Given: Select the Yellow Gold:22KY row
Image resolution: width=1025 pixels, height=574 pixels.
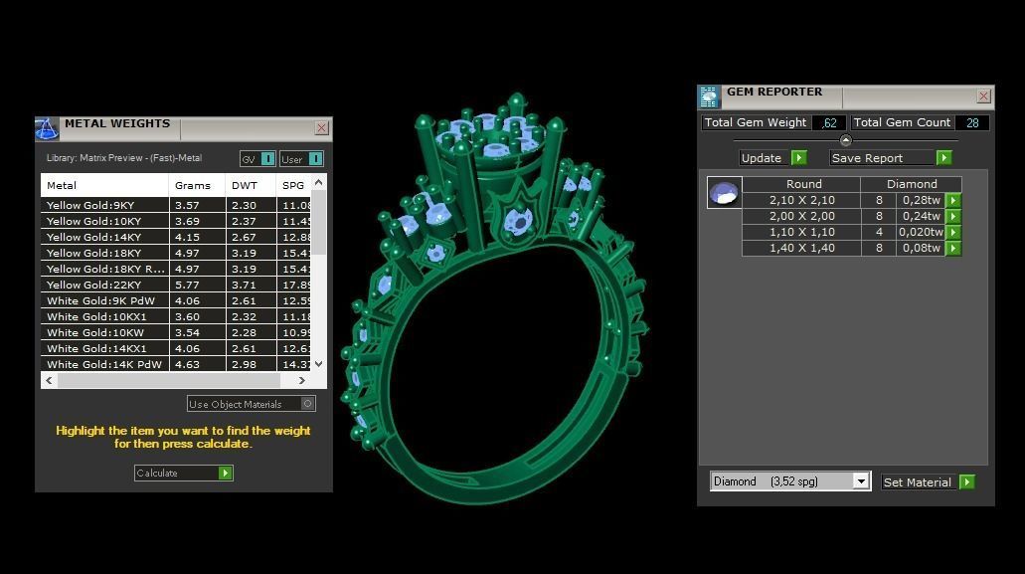Looking at the screenshot, I should [176, 285].
